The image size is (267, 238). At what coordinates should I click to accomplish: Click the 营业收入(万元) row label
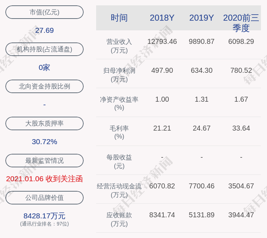point(119,46)
